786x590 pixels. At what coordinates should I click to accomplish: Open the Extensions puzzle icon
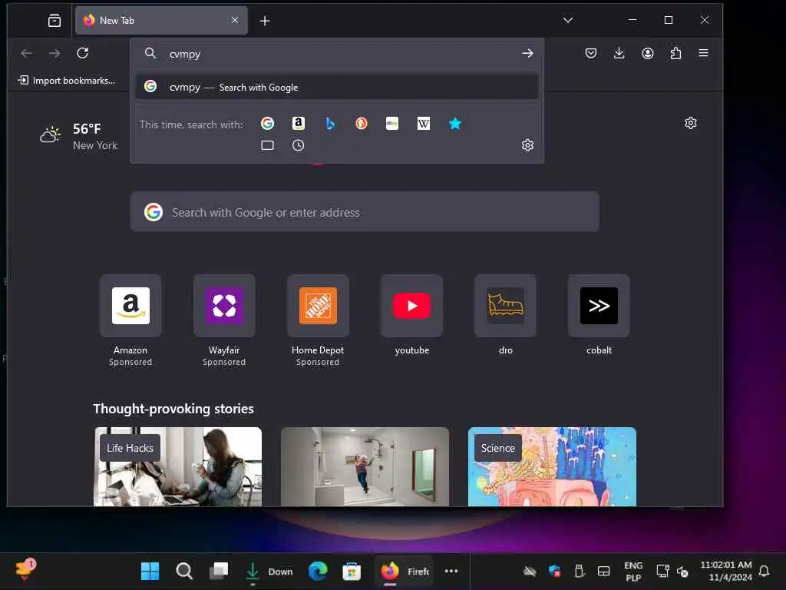(675, 53)
